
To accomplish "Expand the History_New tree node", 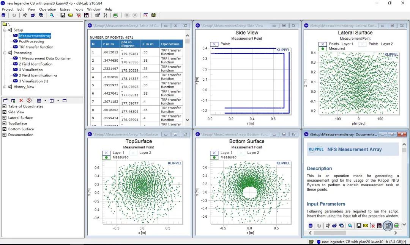I will click(5, 87).
